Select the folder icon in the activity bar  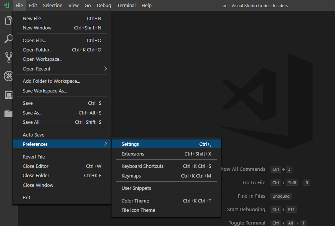tap(8, 113)
